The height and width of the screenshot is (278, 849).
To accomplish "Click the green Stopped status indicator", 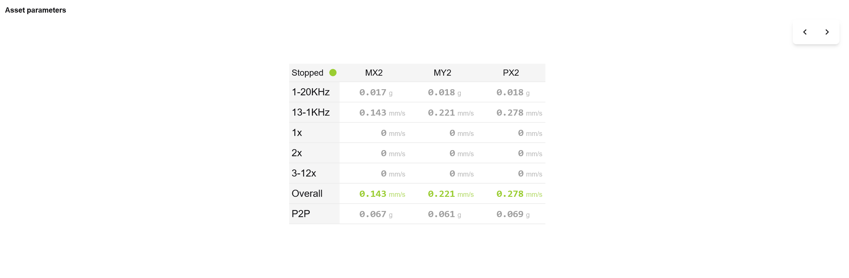I will (333, 73).
